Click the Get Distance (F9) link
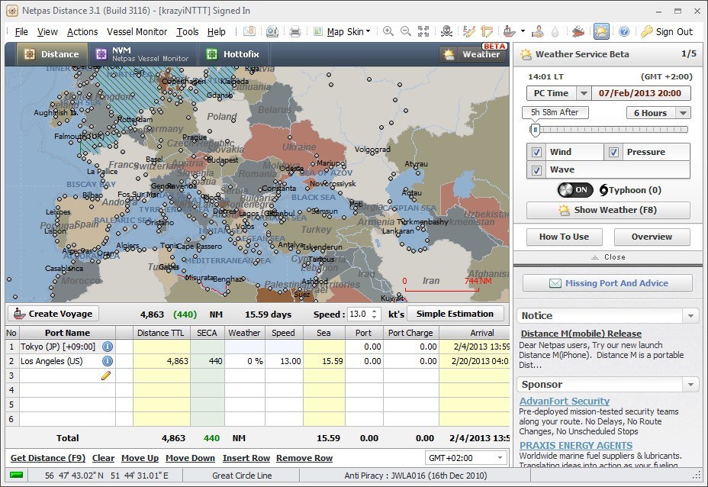The image size is (708, 487). [x=48, y=458]
